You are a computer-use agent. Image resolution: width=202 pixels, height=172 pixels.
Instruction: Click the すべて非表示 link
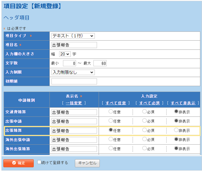(183, 103)
